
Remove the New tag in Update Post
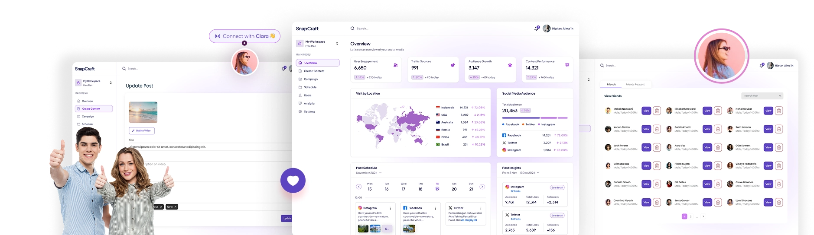click(x=175, y=207)
